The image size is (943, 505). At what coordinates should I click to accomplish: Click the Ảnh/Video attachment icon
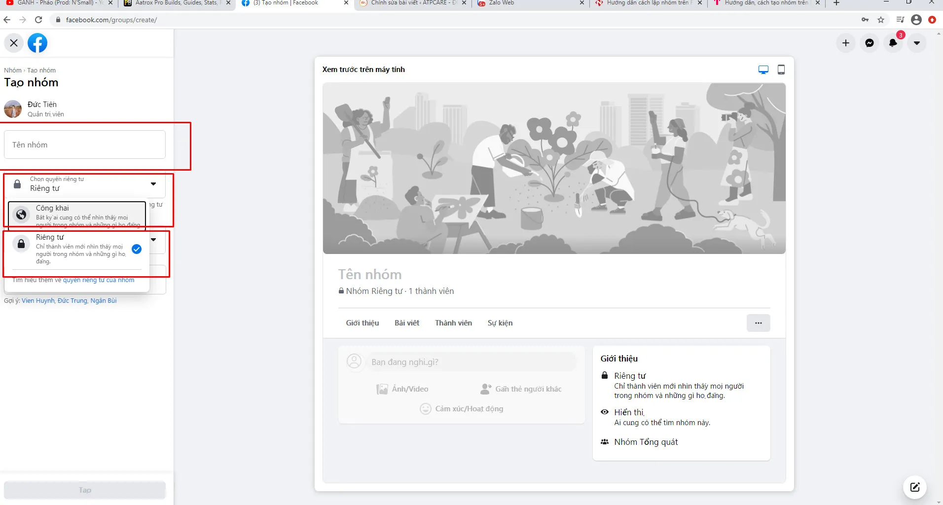coord(382,389)
